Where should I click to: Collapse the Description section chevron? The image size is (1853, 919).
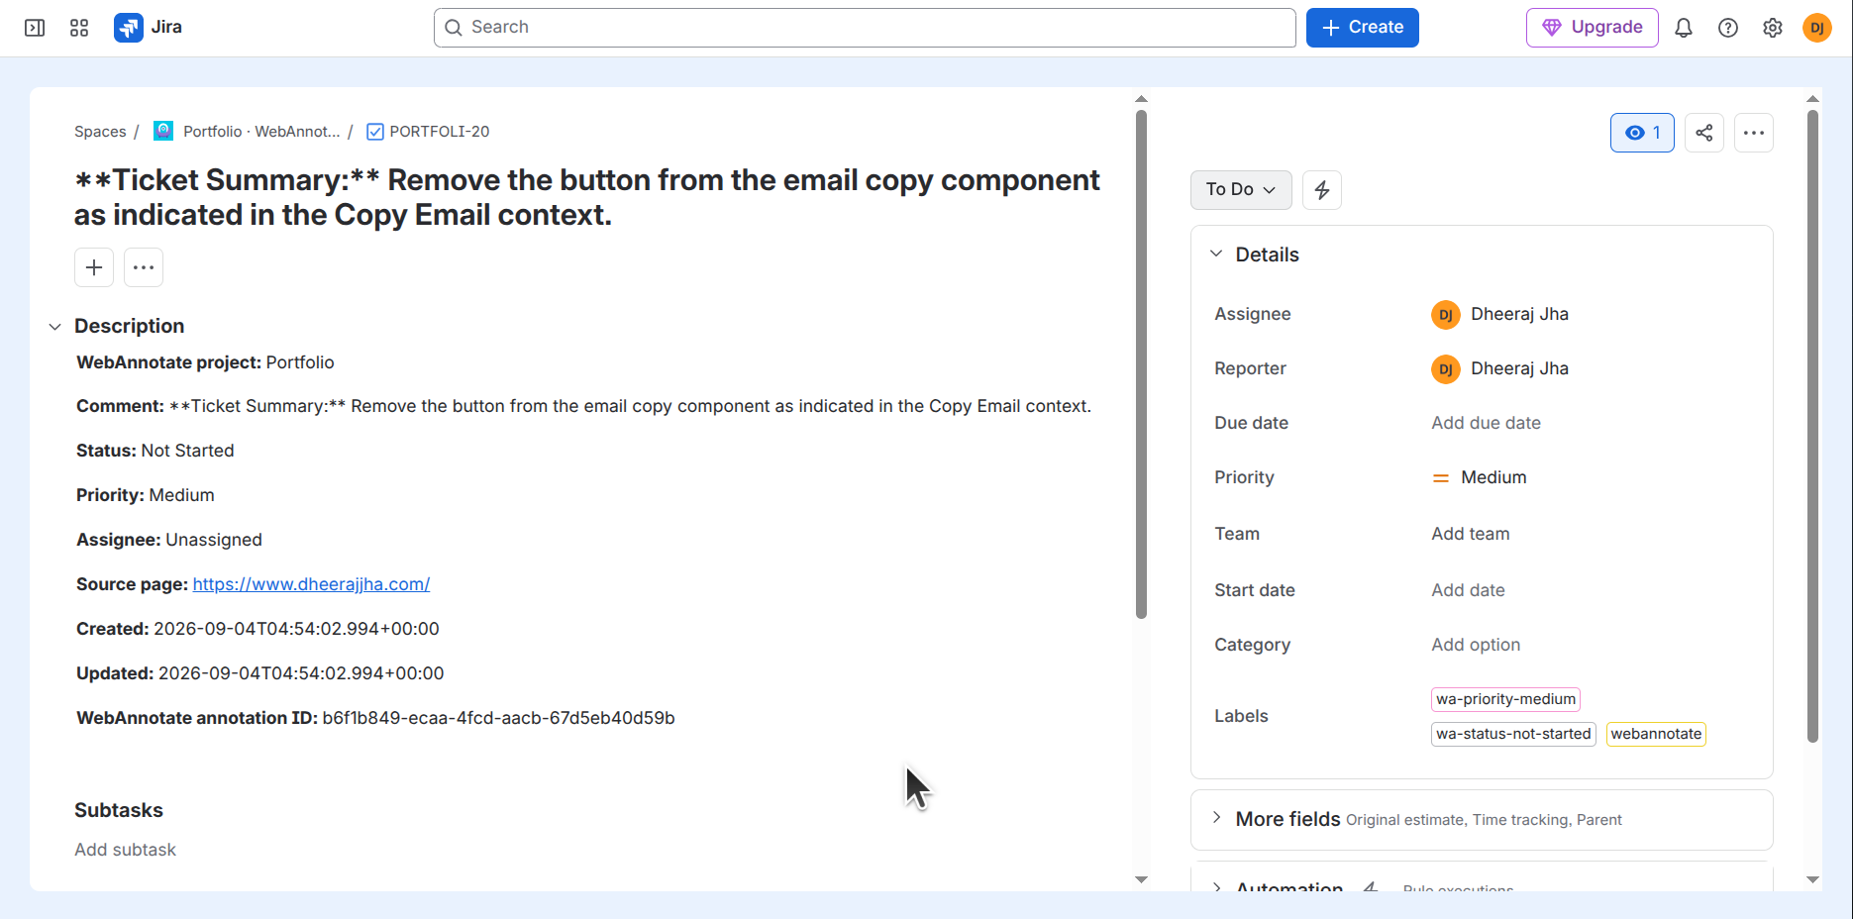point(55,327)
